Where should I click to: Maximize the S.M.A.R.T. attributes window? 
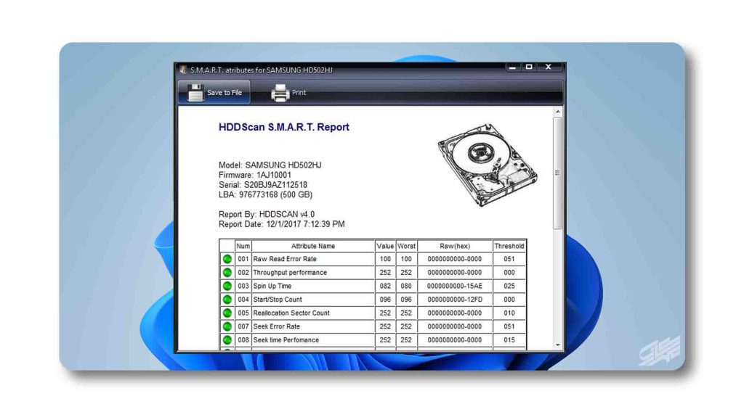[x=529, y=67]
